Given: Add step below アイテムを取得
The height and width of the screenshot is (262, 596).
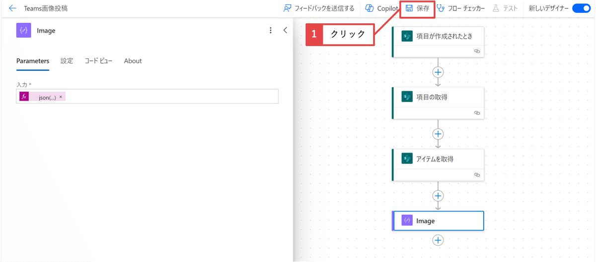Looking at the screenshot, I should (x=438, y=196).
